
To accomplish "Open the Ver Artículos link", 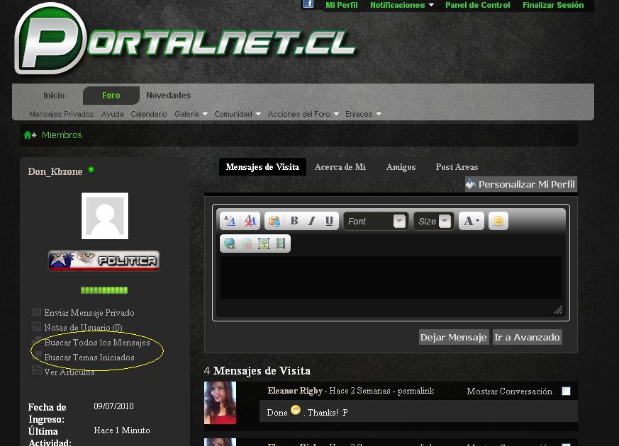I will (69, 372).
